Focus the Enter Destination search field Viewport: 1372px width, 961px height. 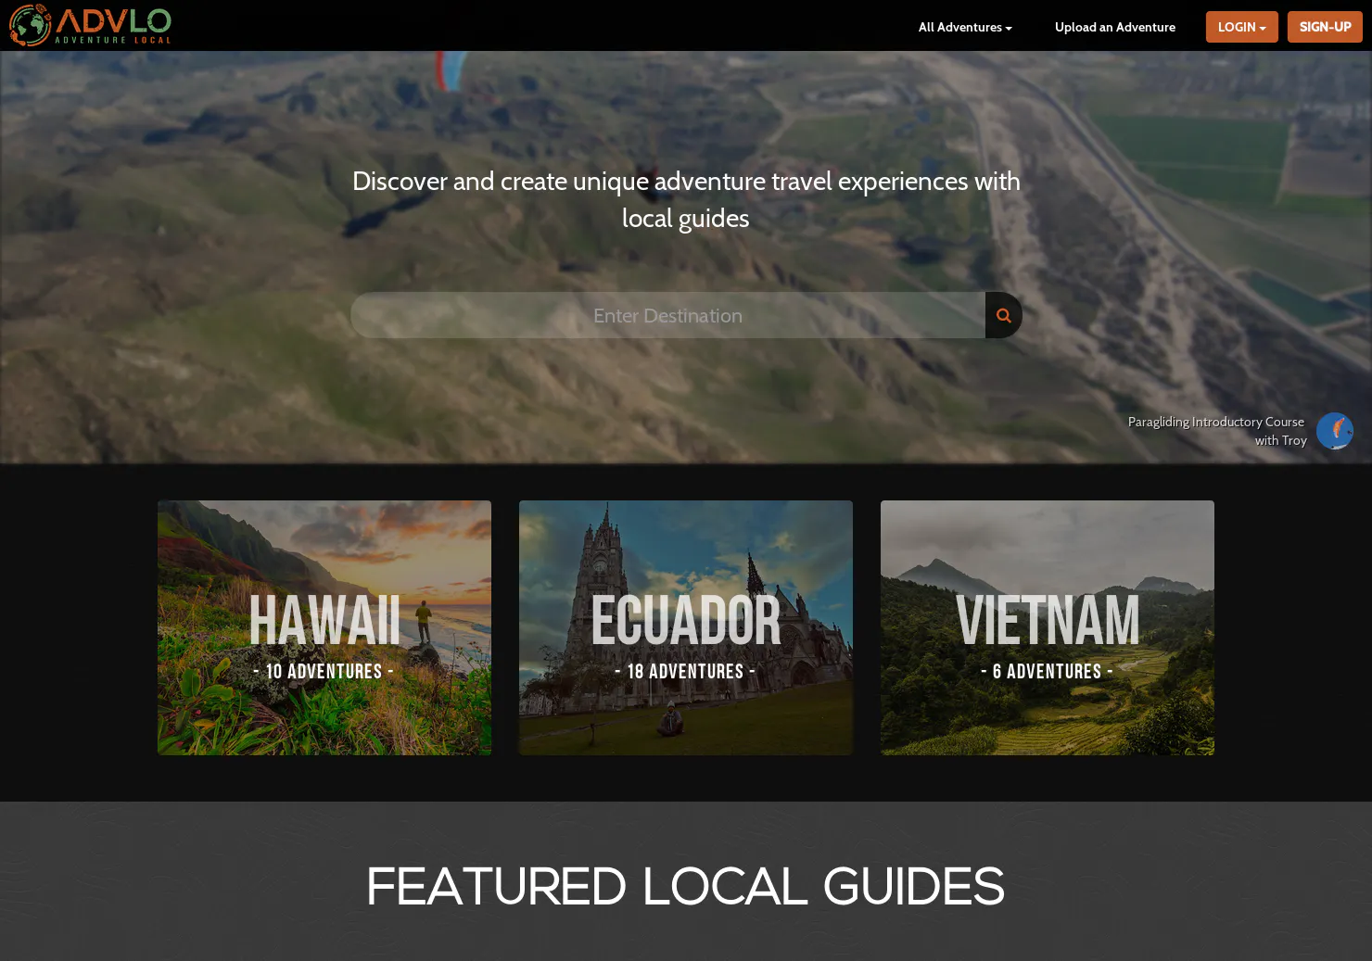click(x=667, y=315)
